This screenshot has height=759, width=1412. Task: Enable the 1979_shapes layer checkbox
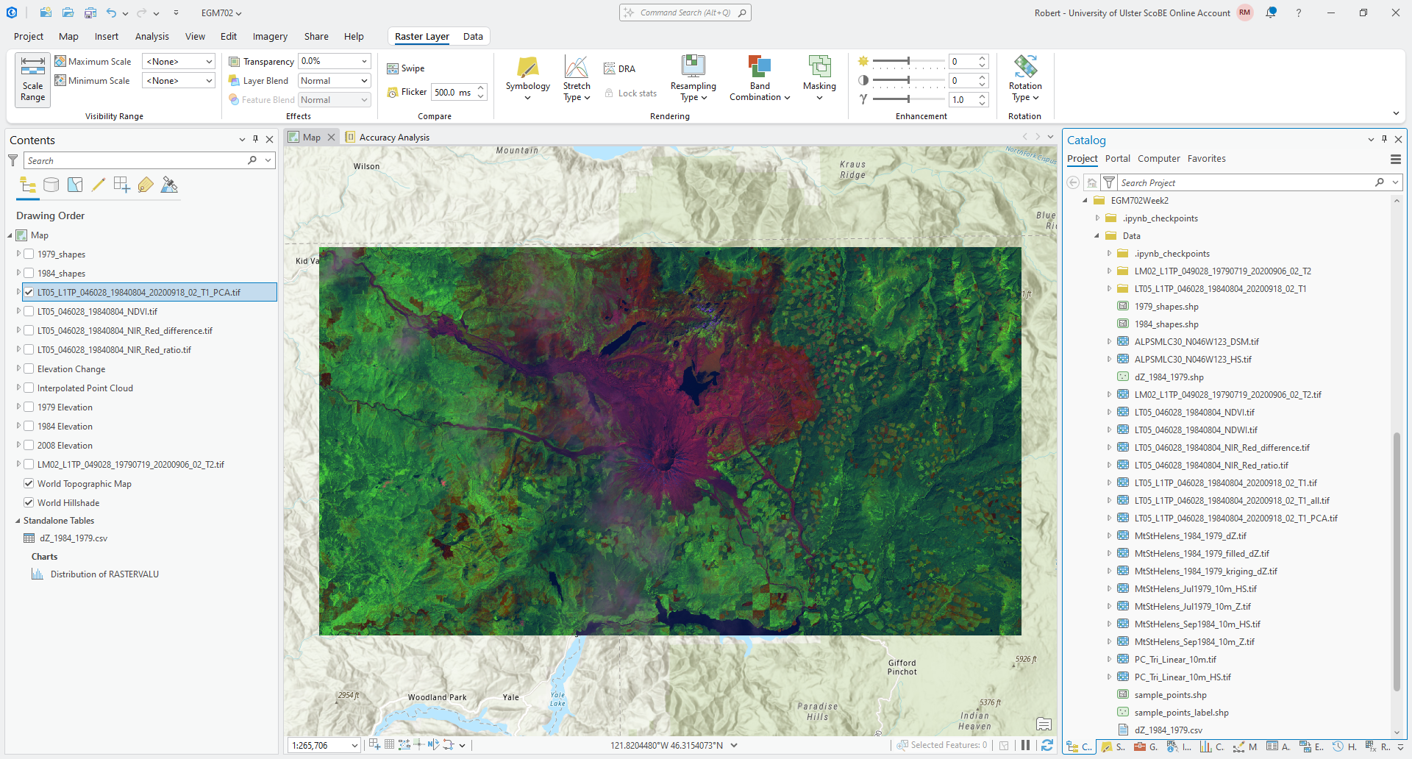pyautogui.click(x=29, y=254)
